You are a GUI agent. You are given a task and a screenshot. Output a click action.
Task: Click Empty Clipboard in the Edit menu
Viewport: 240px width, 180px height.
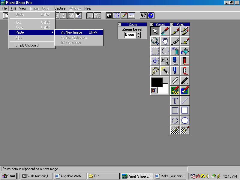(27, 45)
